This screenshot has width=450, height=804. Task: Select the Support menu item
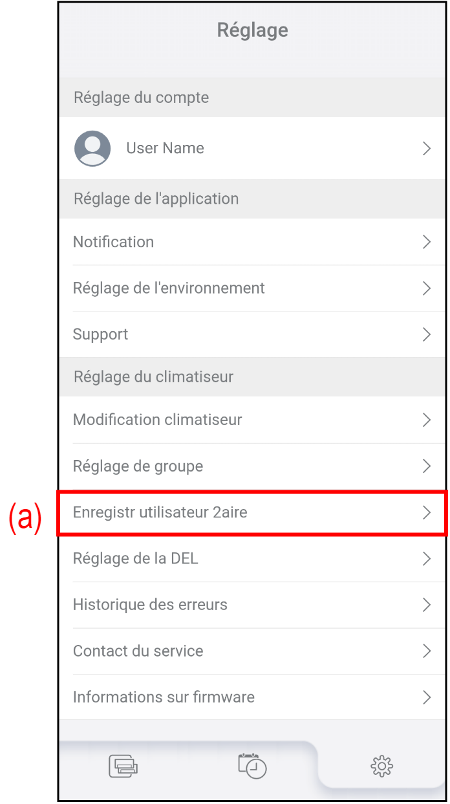point(100,334)
